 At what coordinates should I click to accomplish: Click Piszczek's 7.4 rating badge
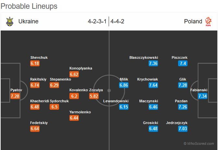click(x=183, y=63)
